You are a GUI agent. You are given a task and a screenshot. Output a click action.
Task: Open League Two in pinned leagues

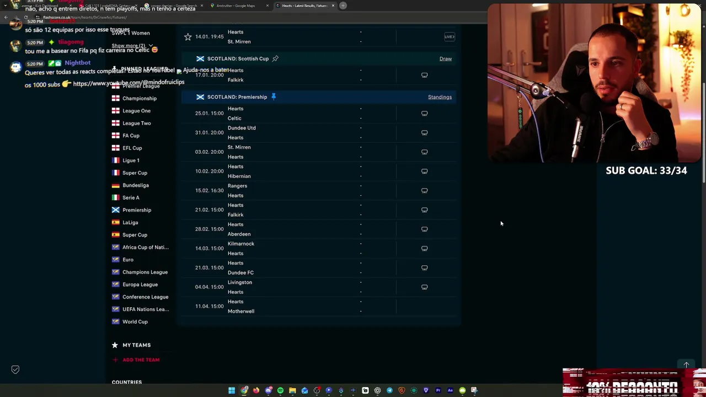pos(136,124)
